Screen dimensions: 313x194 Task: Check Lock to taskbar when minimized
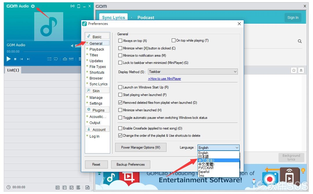pos(120,62)
